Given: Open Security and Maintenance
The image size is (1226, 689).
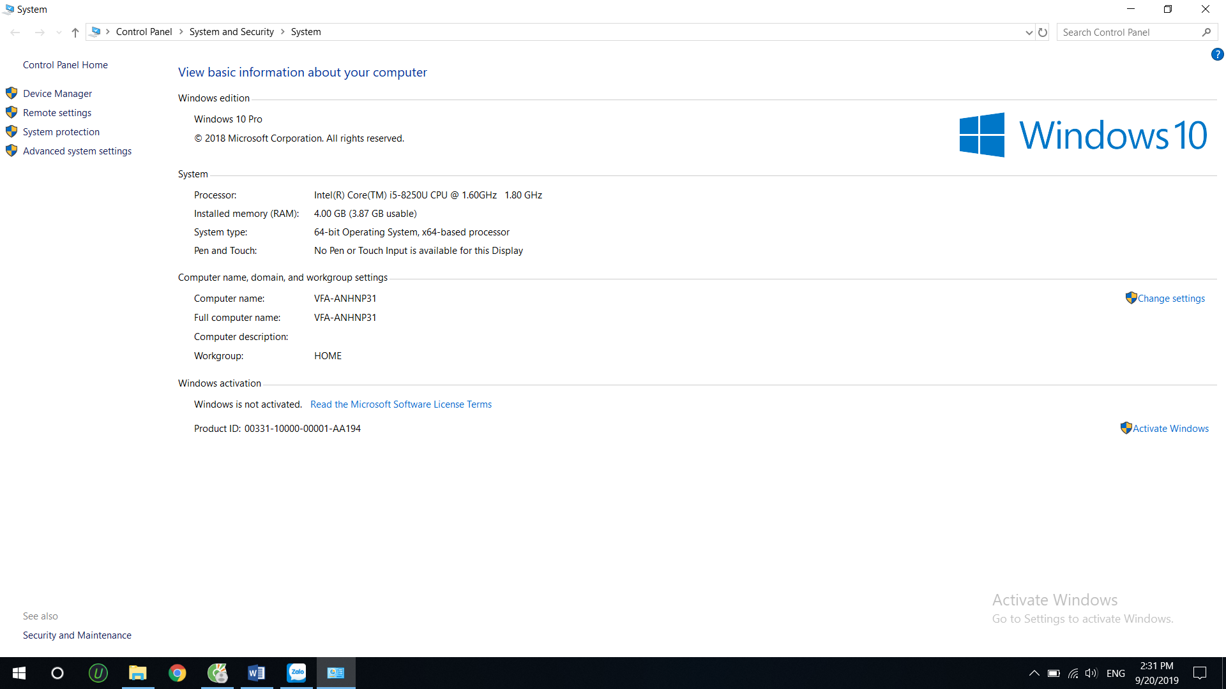Looking at the screenshot, I should coord(77,635).
